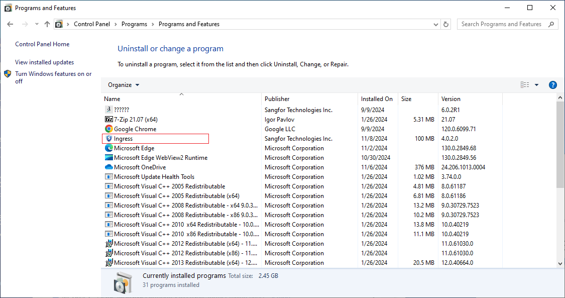Open the Organize dropdown menu
Image resolution: width=565 pixels, height=298 pixels.
(124, 85)
